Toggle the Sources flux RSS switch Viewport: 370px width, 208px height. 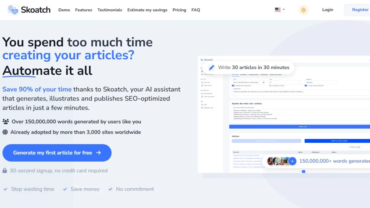[270, 86]
